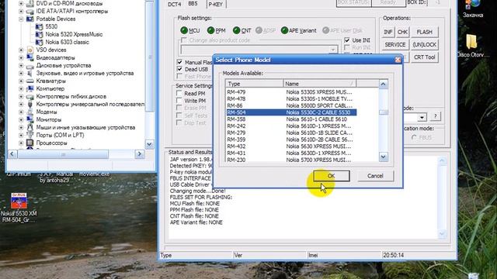Image resolution: width=497 pixels, height=279 pixels.
Task: Select the Nokia 5320 XpressMusic device icon
Action: tap(40, 34)
